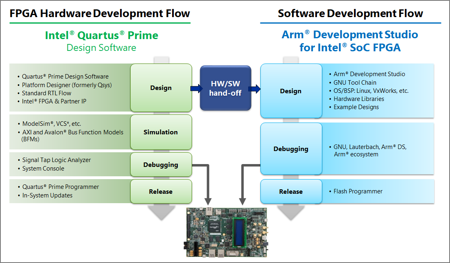The height and width of the screenshot is (263, 450).
Task: Click the hardware flow Release box
Action: [161, 191]
